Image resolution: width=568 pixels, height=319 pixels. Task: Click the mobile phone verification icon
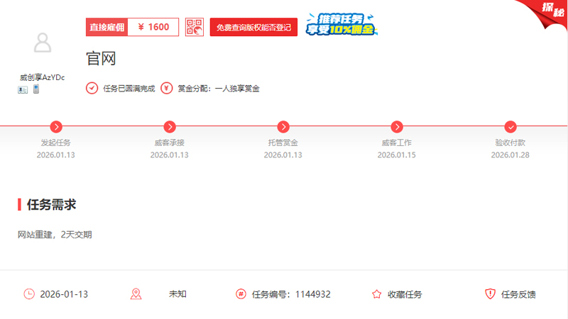click(x=36, y=89)
